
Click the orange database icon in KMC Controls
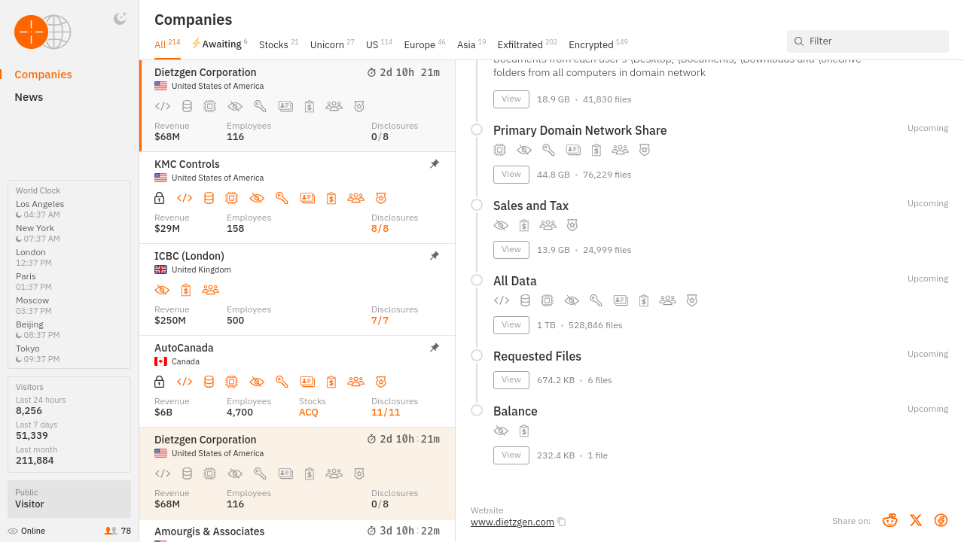tap(209, 198)
